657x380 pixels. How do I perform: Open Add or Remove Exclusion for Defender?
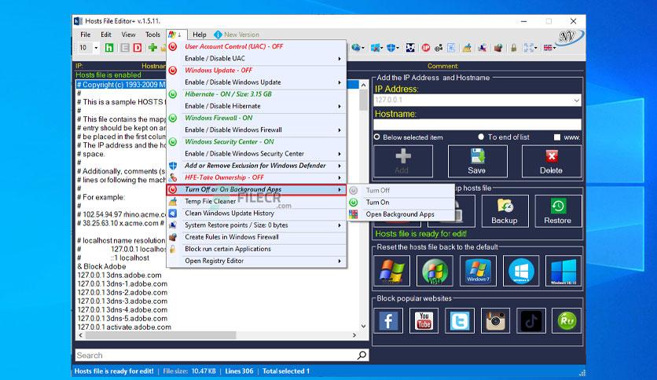point(256,166)
